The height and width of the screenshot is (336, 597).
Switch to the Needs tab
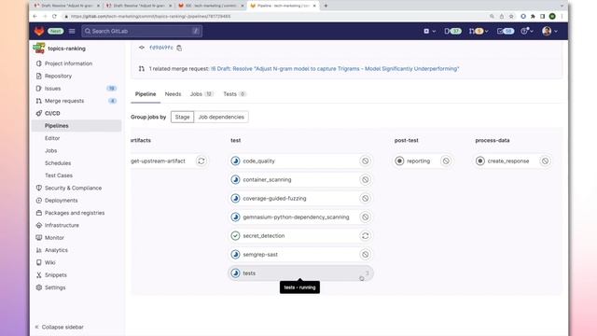coord(173,94)
